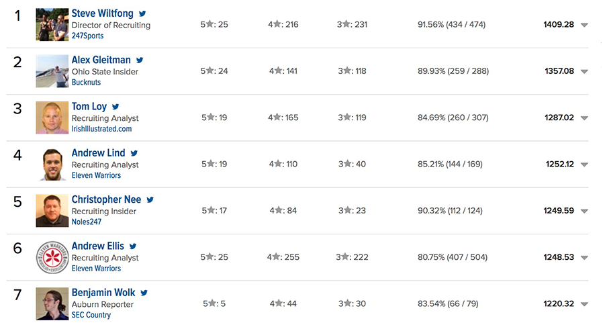Click Andrew Ellis's Twitter bird icon
Screen dimensions: 607x329
point(133,246)
